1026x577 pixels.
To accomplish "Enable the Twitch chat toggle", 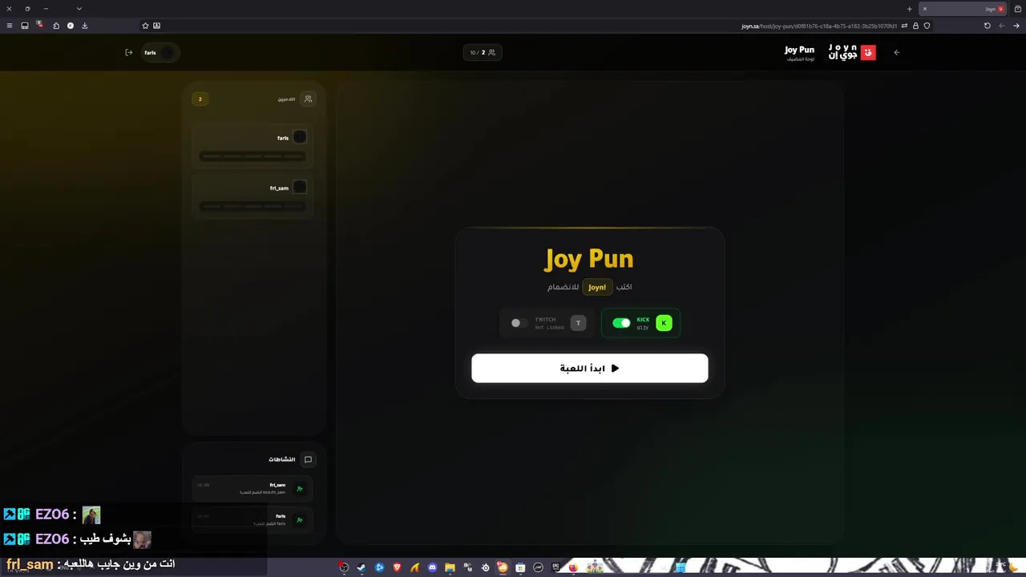I will click(519, 323).
